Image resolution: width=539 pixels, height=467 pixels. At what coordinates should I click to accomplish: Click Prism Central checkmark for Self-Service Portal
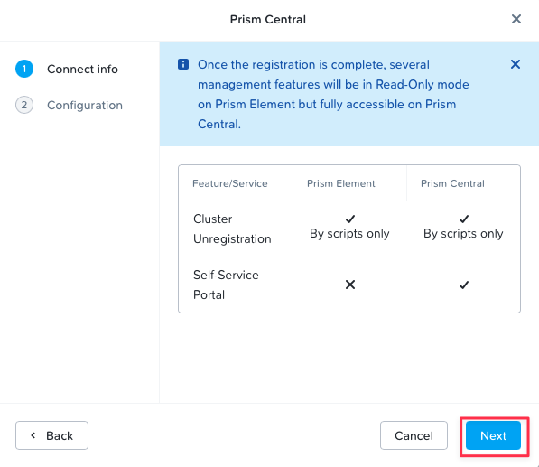[x=464, y=285]
